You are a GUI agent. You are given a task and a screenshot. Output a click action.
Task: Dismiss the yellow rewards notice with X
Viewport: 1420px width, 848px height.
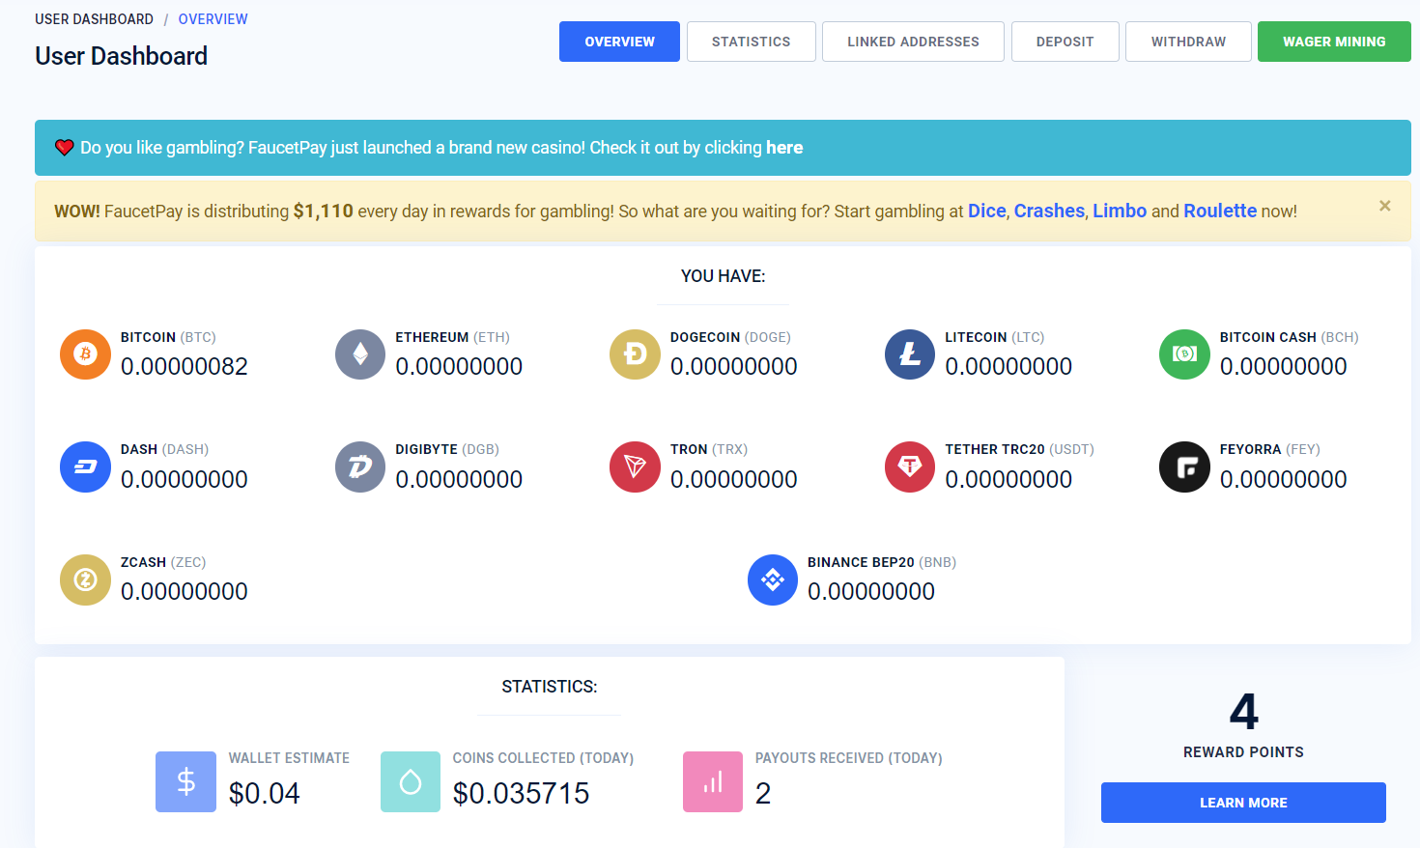pyautogui.click(x=1385, y=206)
